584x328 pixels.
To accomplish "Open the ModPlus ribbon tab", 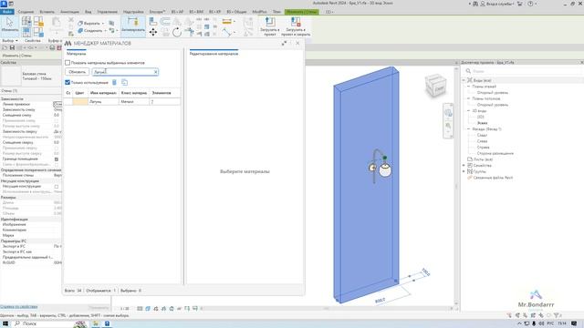I will 259,12.
